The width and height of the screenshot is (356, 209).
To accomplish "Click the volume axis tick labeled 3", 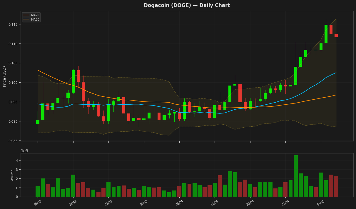I will point(17,170).
